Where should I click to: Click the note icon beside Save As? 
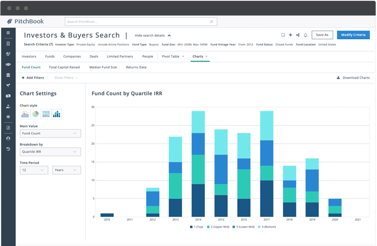(x=283, y=35)
